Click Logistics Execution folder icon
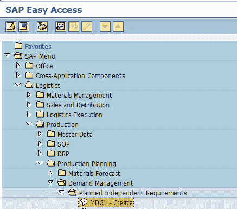Image resolution: width=237 pixels, height=209 pixels. coord(40,115)
